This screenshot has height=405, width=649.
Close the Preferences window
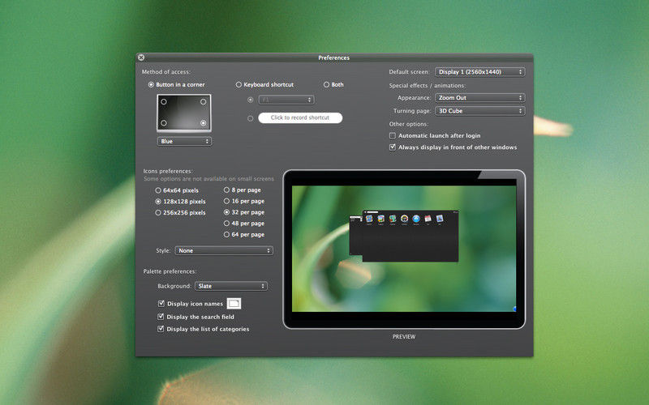141,58
